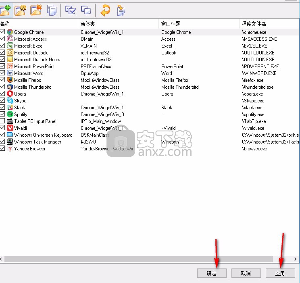The height and width of the screenshot is (283, 300).
Task: Click the scroll left arrow
Action: tap(1, 259)
